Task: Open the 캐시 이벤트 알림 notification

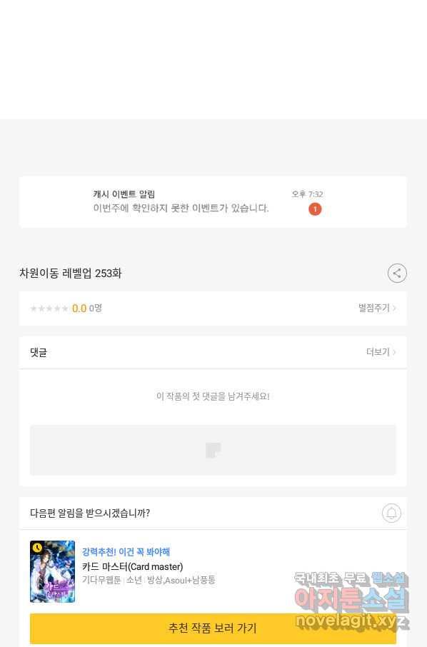Action: 213,202
